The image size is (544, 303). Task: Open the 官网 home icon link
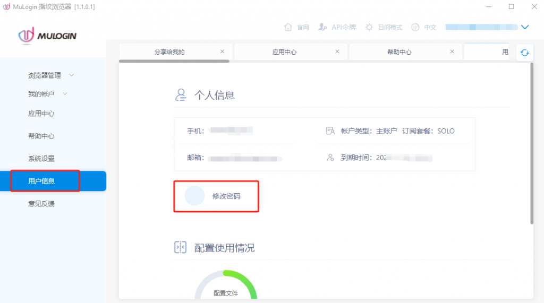coord(288,27)
